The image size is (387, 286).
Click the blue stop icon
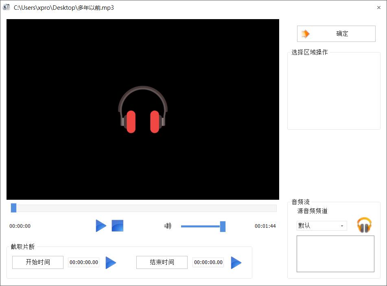[x=117, y=226]
